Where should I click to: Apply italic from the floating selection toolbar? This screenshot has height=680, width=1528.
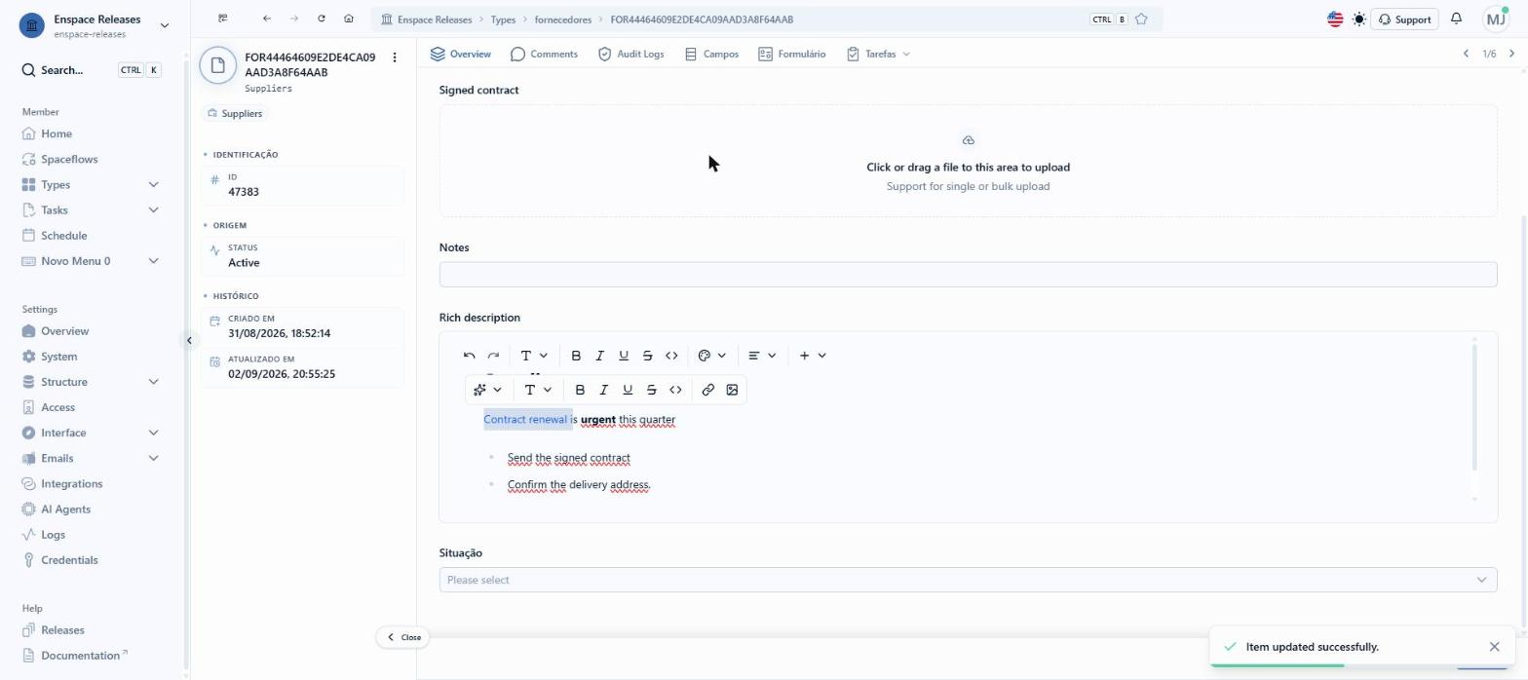coord(604,390)
